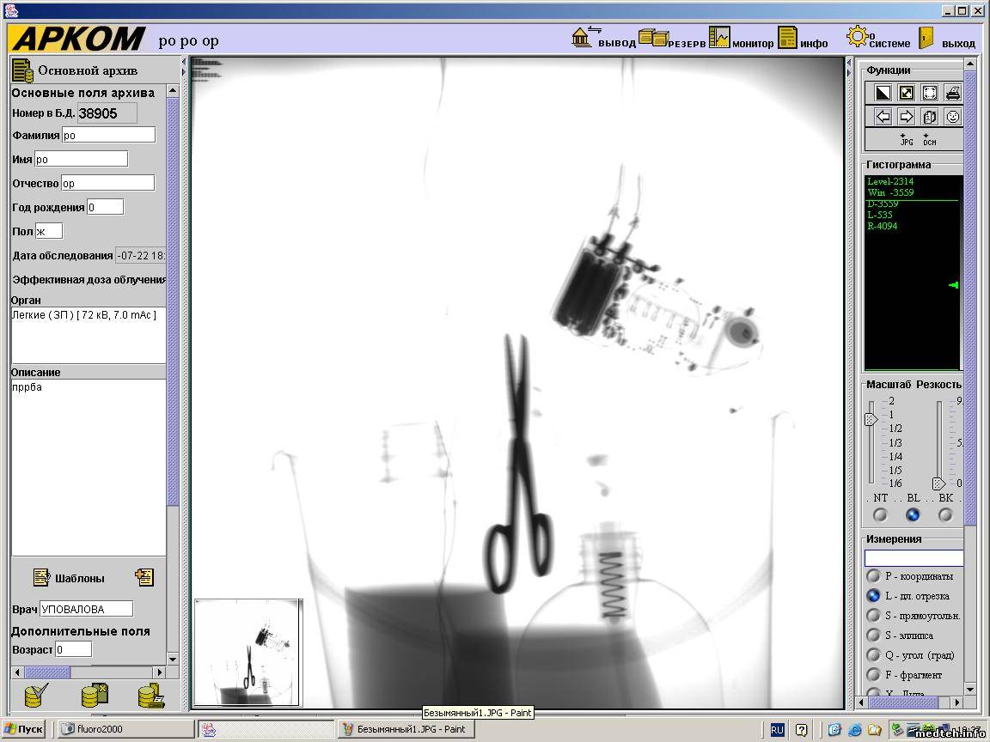This screenshot has height=742, width=990.
Task: Export image using the JPG icon
Action: pos(907,140)
